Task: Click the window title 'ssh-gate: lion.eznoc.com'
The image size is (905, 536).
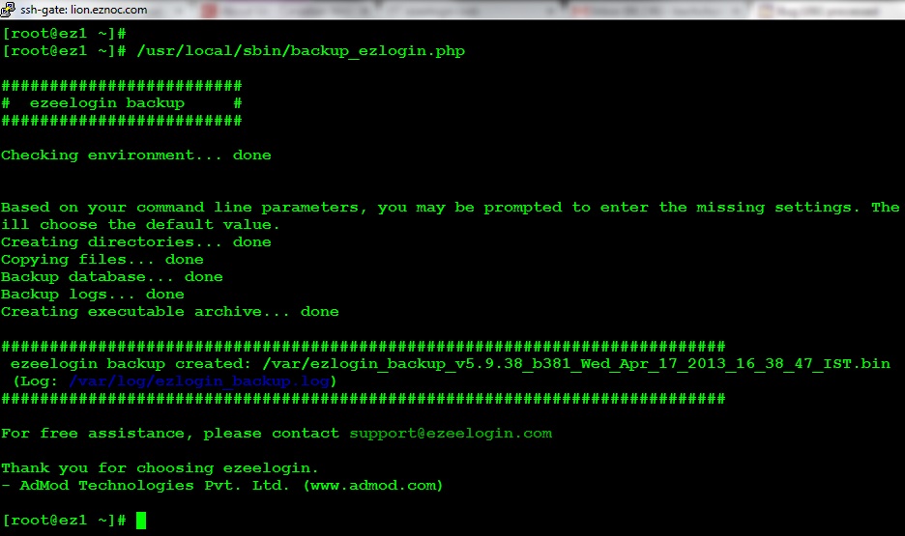Action: (x=84, y=10)
